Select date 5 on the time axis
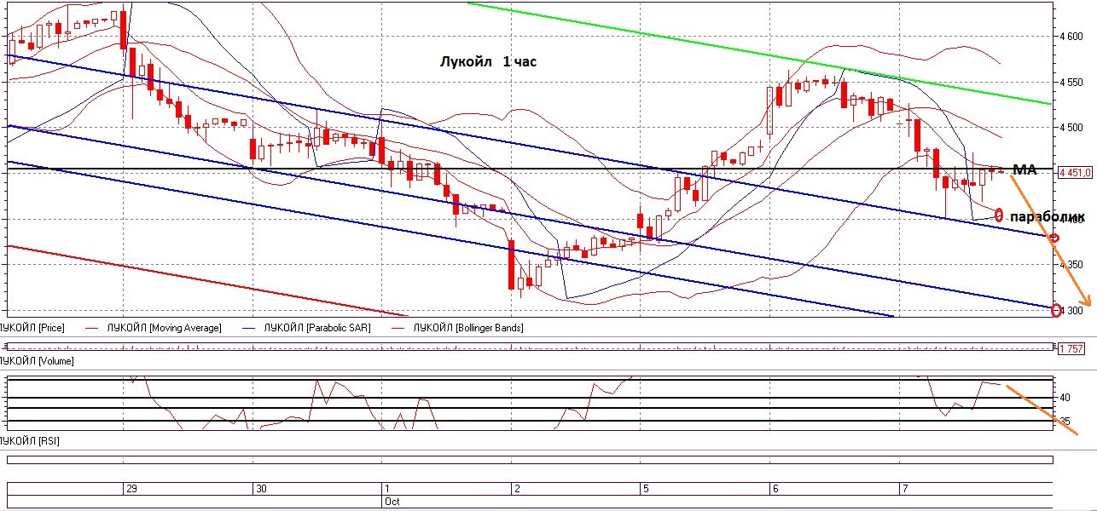The height and width of the screenshot is (511, 1097). [x=645, y=489]
